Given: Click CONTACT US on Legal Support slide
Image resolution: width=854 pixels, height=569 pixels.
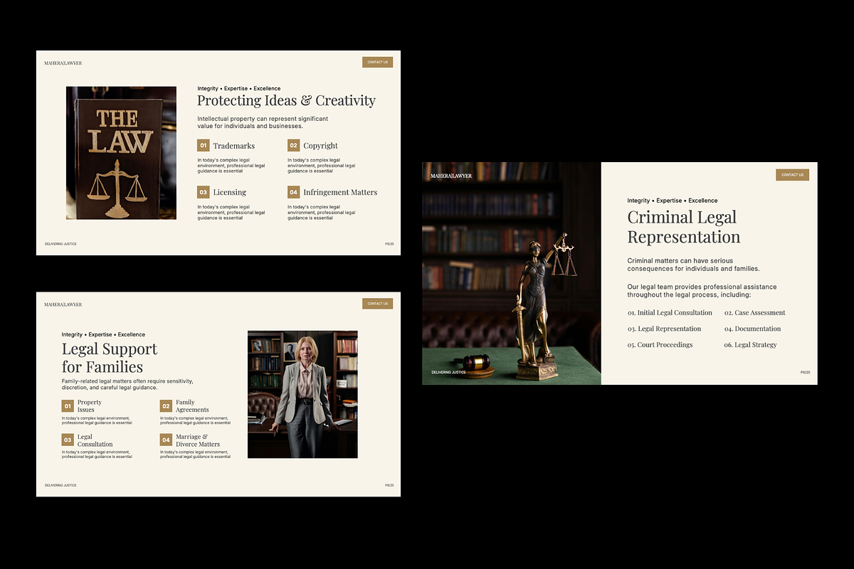Looking at the screenshot, I should 377,304.
